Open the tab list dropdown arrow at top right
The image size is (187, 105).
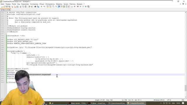click(x=183, y=4)
